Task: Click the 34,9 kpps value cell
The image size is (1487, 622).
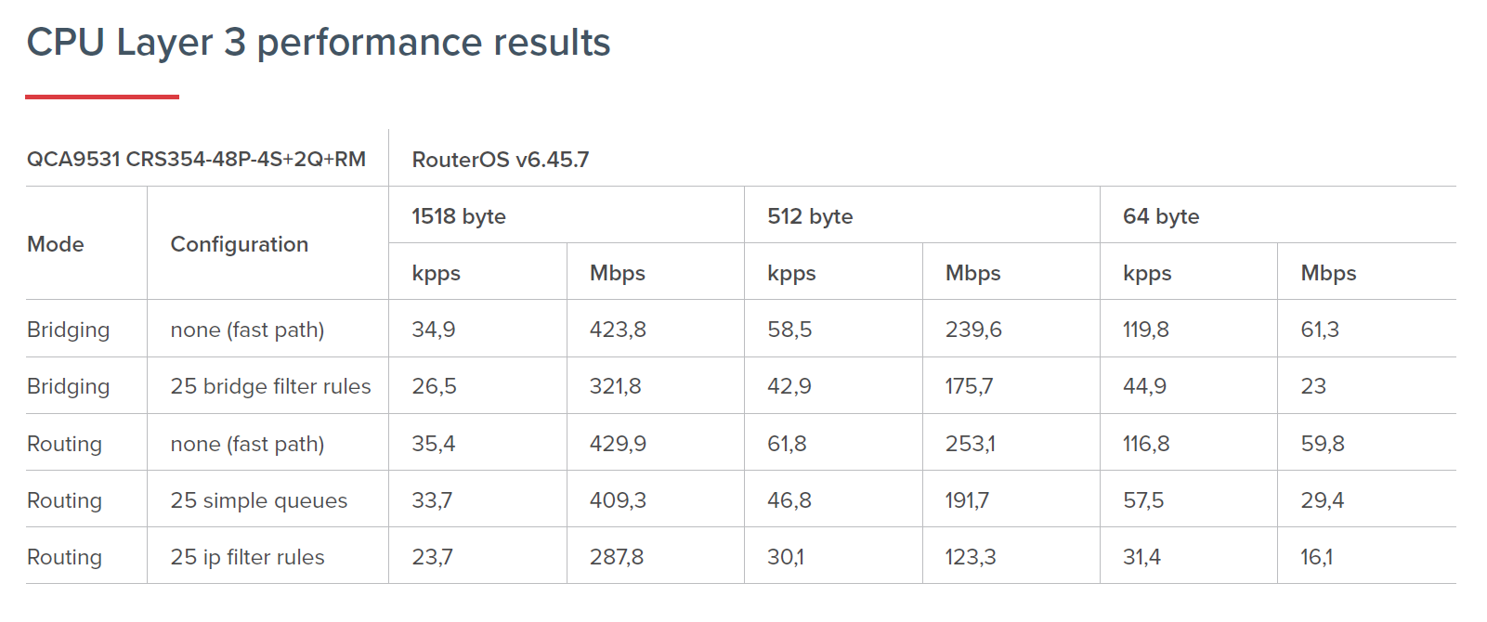Action: point(434,330)
